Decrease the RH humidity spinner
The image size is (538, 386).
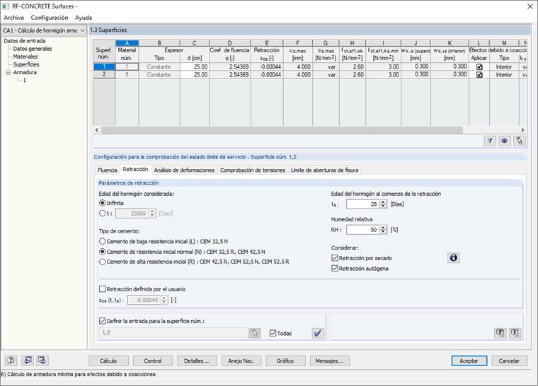pos(383,232)
